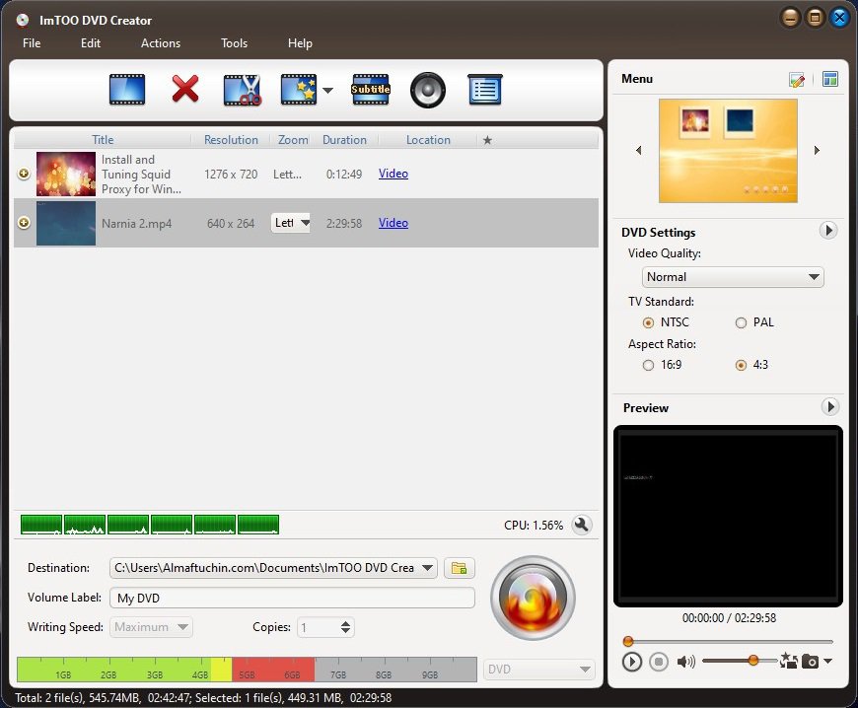Expand the DVD Settings panel arrow
The width and height of the screenshot is (858, 708).
829,231
